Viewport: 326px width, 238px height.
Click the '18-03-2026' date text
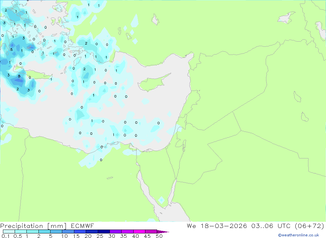[224, 226]
